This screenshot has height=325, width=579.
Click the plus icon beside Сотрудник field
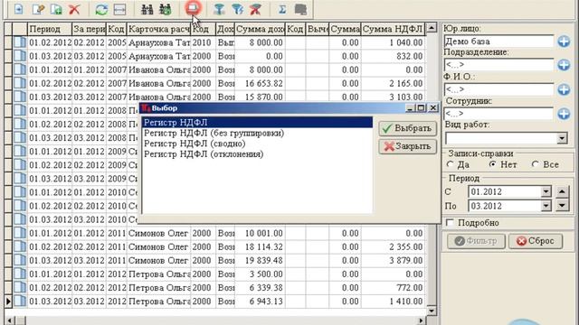point(564,114)
